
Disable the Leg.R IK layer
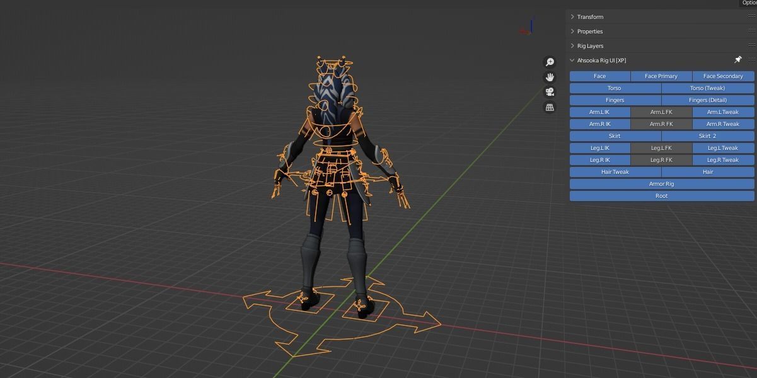pyautogui.click(x=600, y=160)
